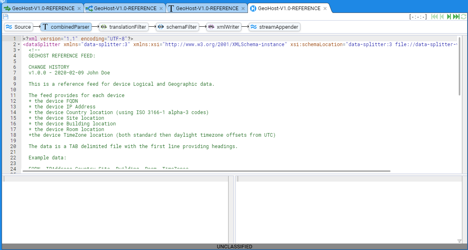Step forward to the next record
The image size is (468, 250).
click(449, 17)
